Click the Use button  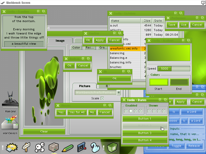(x=184, y=25)
